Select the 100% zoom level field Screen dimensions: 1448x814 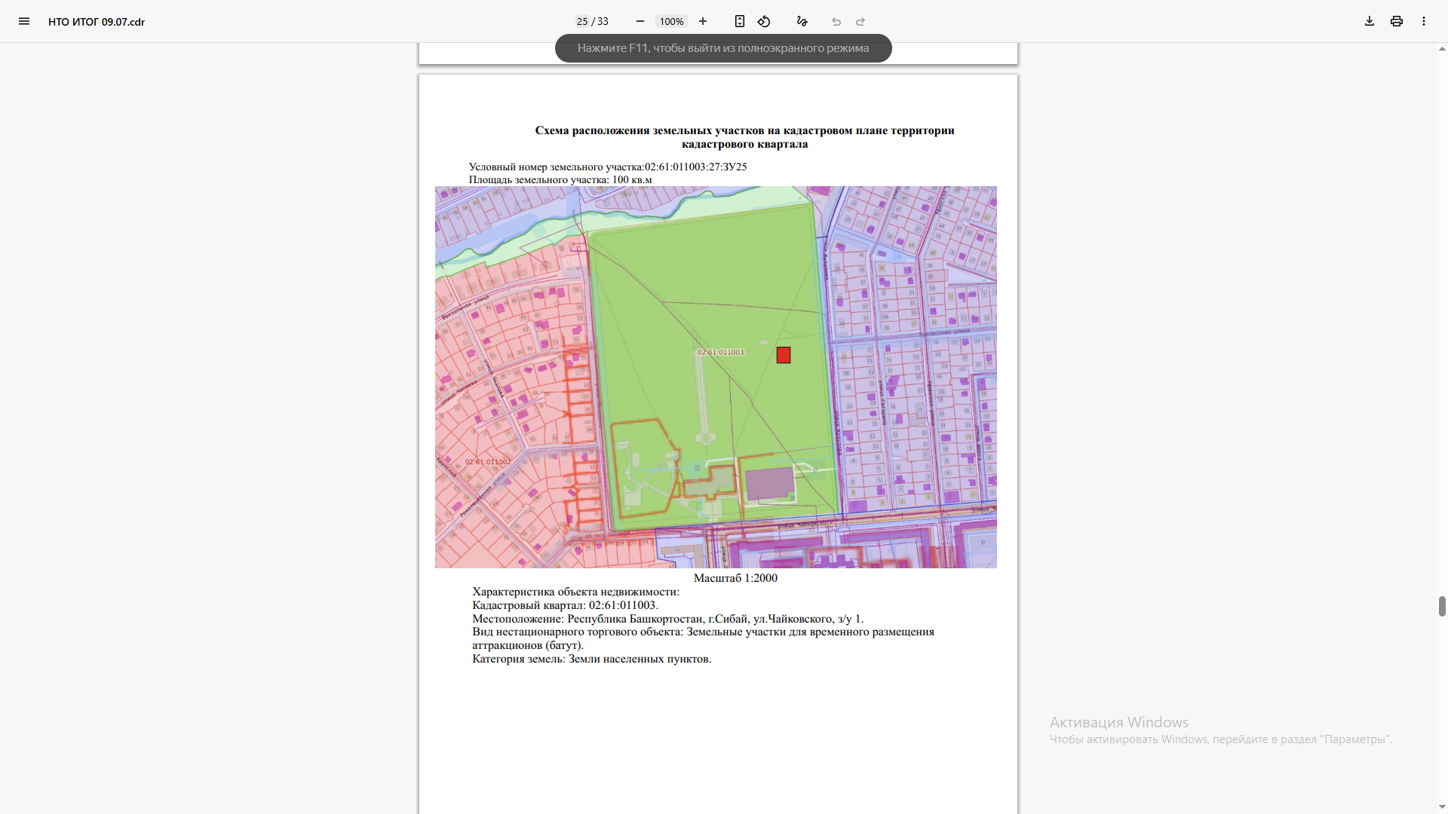coord(671,21)
